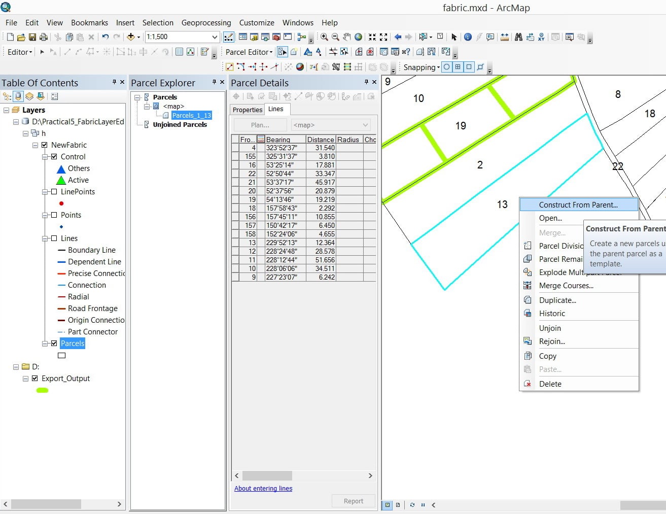
Task: Click the Select Parcel Features tool
Action: click(x=283, y=52)
